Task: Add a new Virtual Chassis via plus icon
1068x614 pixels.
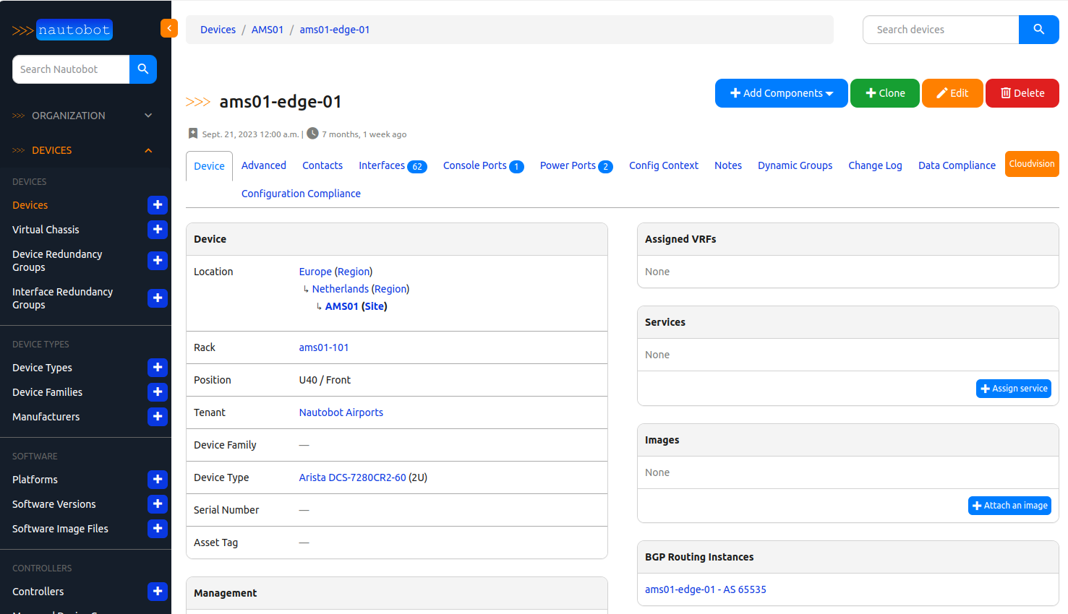Action: [157, 230]
